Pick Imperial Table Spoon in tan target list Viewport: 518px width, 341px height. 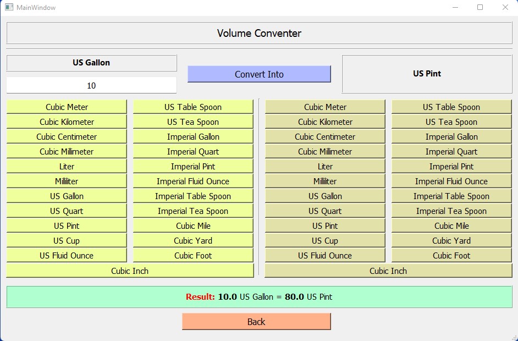(451, 196)
